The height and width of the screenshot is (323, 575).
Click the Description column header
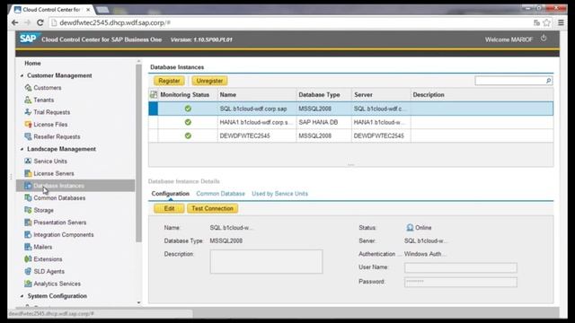[x=482, y=94]
